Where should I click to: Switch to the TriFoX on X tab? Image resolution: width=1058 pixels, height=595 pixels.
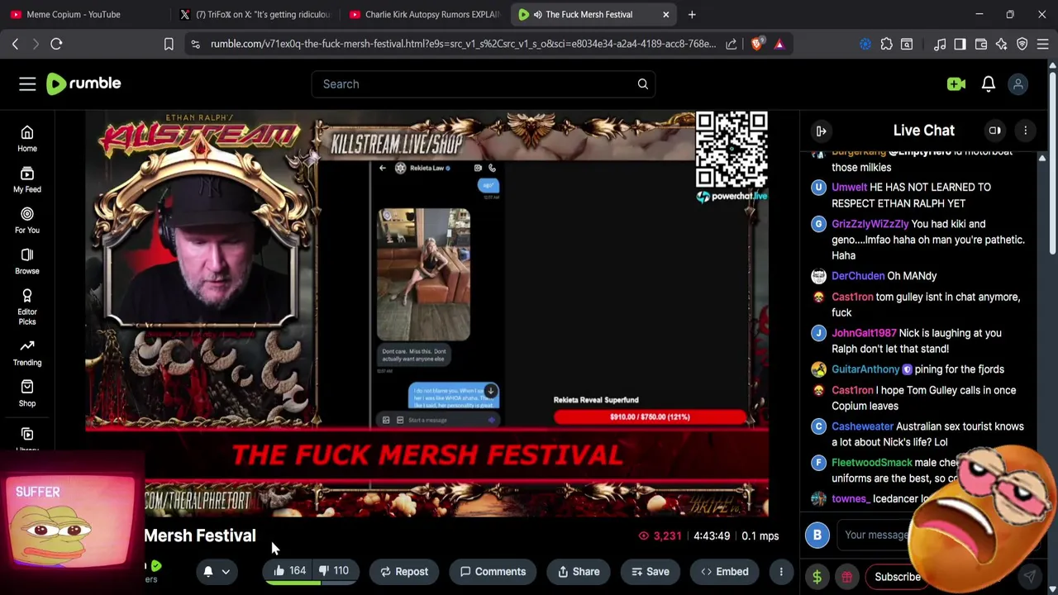tap(256, 14)
